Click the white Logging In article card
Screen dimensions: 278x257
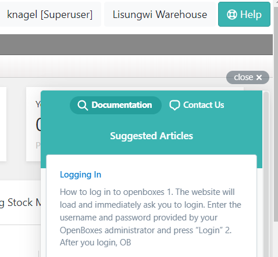tap(151, 206)
